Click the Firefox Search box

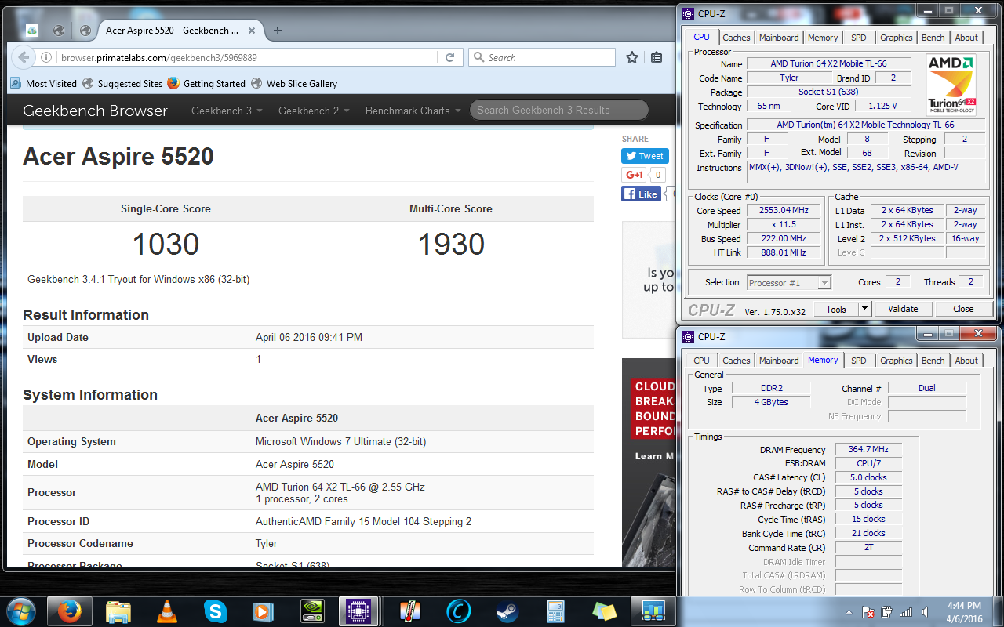tap(542, 57)
